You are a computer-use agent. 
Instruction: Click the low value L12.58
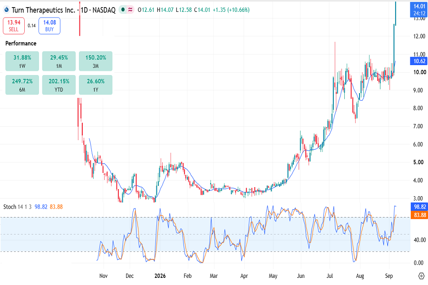coord(184,10)
